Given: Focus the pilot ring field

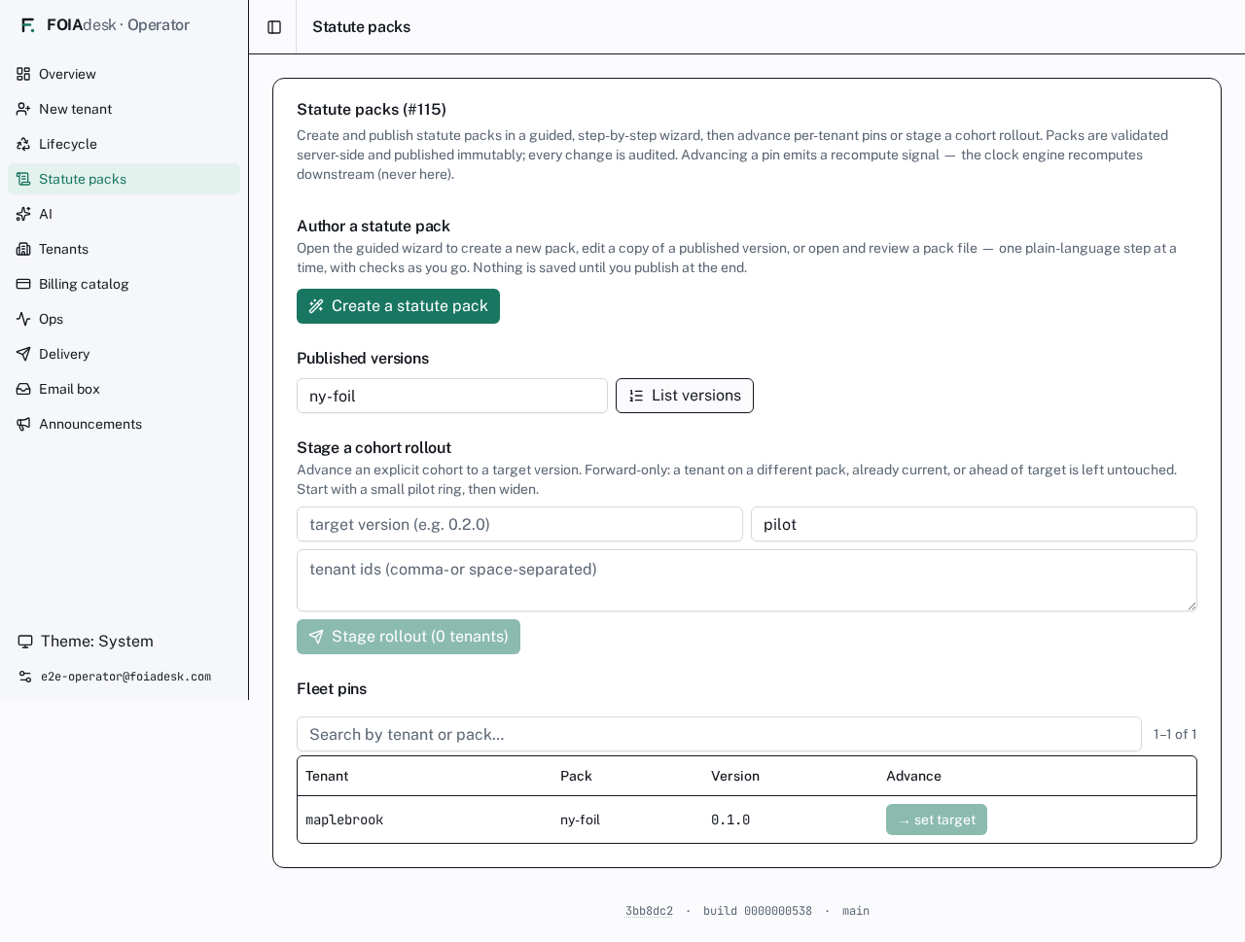Looking at the screenshot, I should (974, 524).
